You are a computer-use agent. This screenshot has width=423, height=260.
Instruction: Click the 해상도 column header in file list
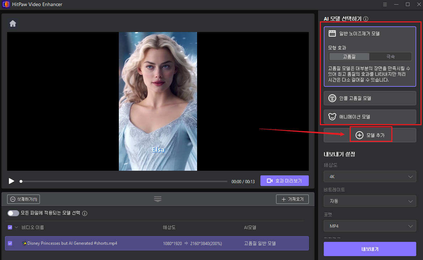tap(169, 227)
